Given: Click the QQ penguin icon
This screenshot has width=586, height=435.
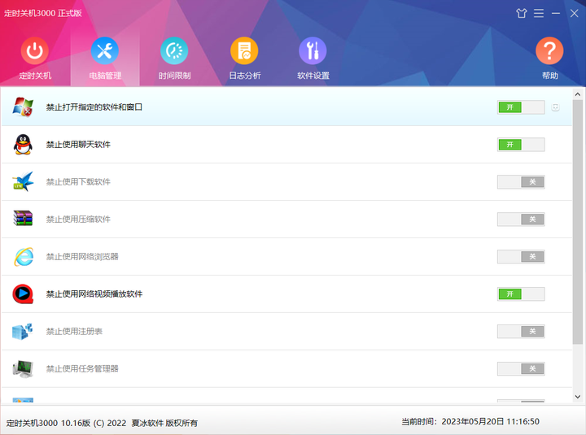Looking at the screenshot, I should (x=23, y=145).
